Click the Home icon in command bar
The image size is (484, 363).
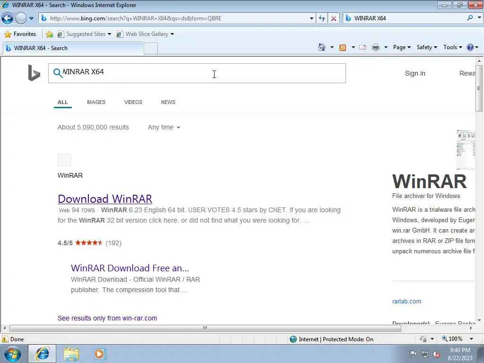(x=321, y=47)
